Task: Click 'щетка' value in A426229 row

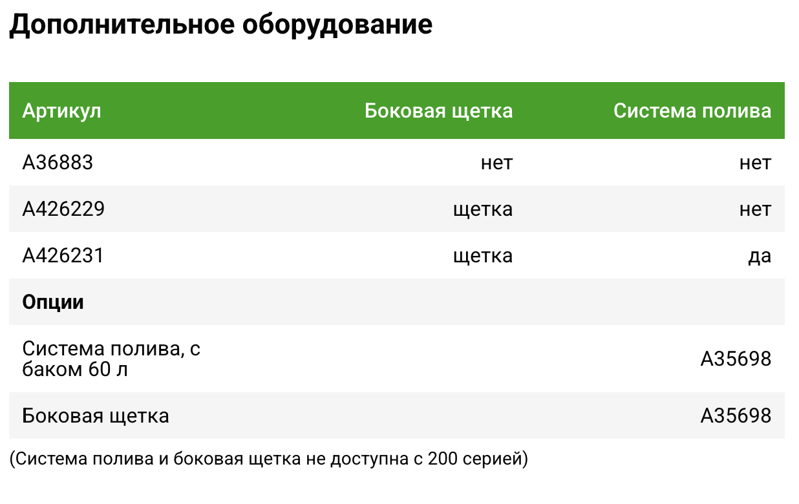Action: tap(483, 209)
